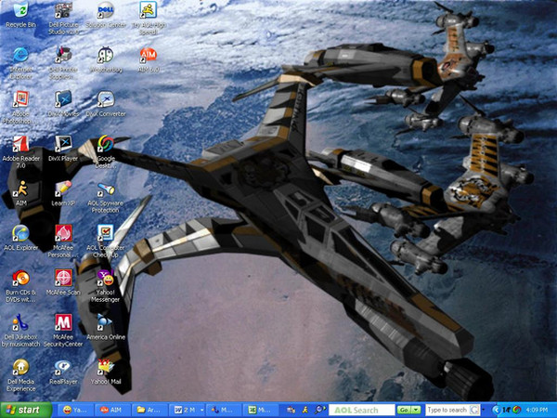
Task: Open the DivX Player shortcut
Action: (x=63, y=145)
